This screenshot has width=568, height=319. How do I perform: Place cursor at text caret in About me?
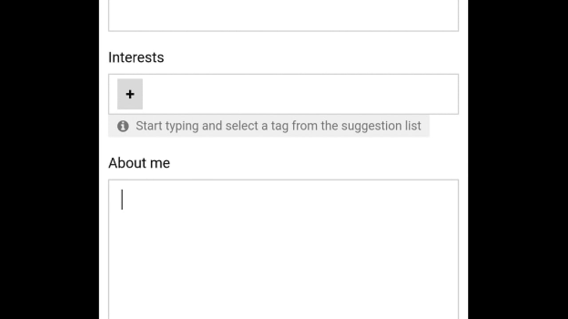pos(122,200)
